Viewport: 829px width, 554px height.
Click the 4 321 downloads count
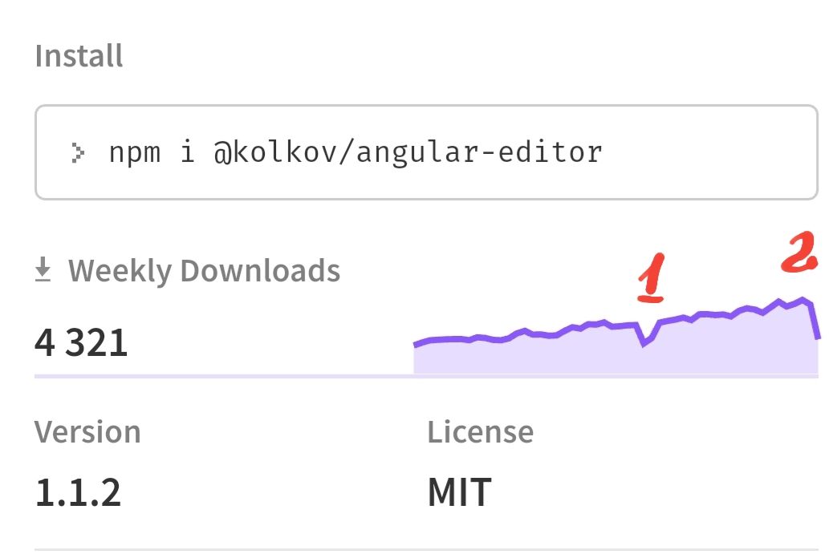81,342
